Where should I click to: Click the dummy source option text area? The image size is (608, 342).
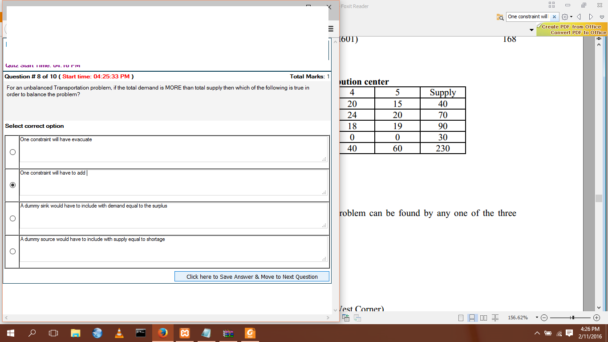click(x=174, y=248)
